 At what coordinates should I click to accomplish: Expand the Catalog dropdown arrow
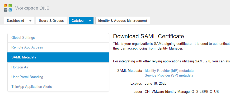coord(90,21)
